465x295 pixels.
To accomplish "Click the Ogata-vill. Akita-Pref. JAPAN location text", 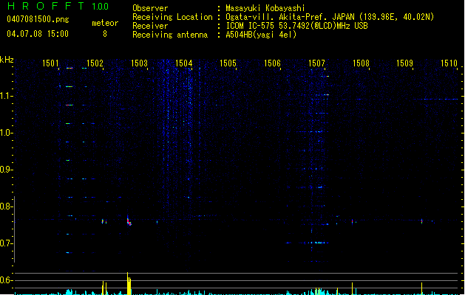I will pyautogui.click(x=330, y=17).
